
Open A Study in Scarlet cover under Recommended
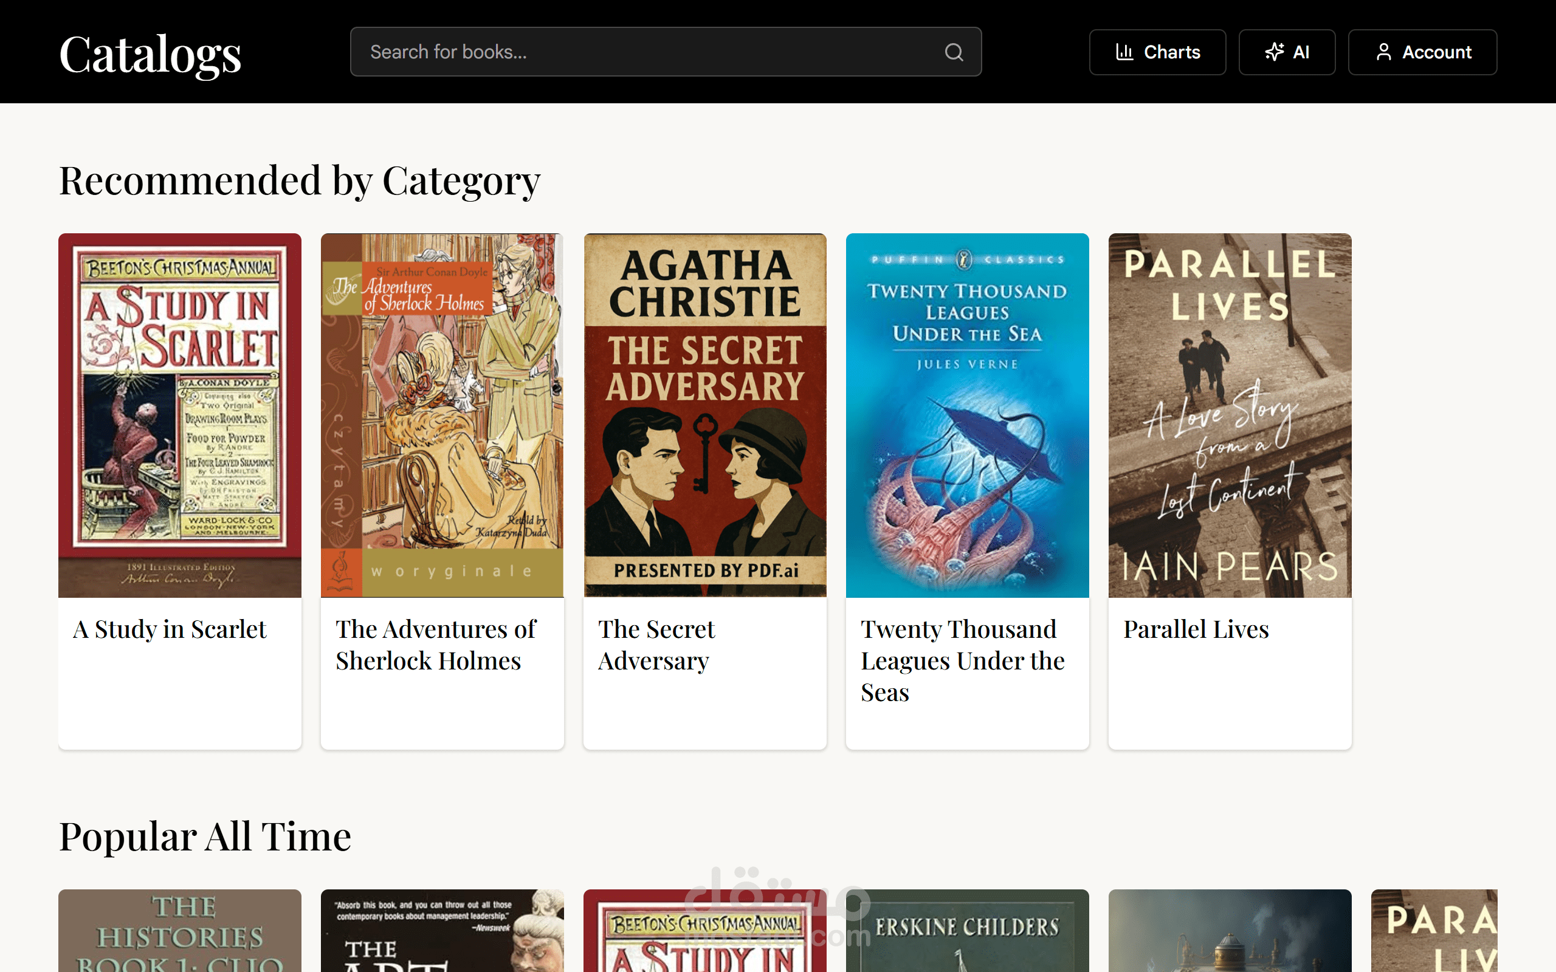pyautogui.click(x=180, y=416)
